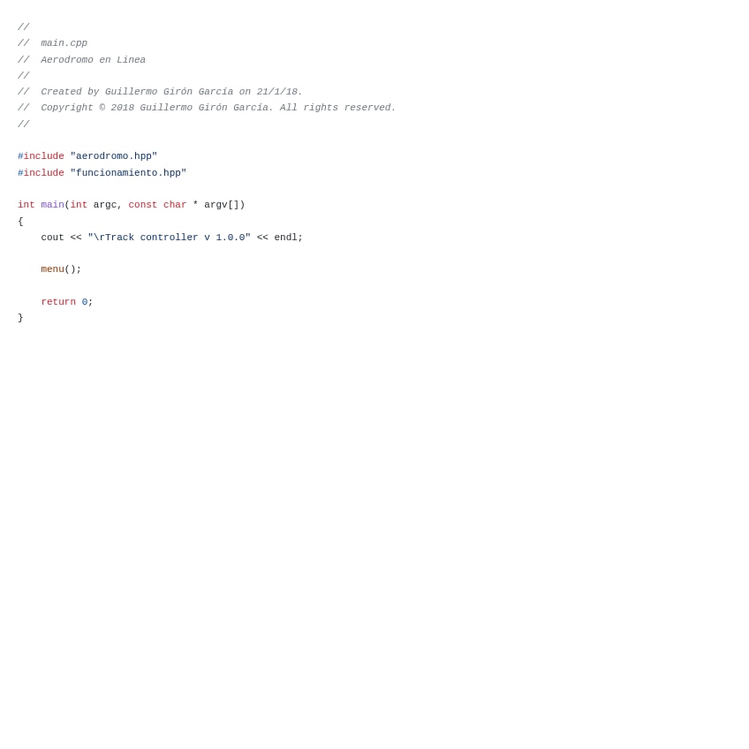Click the closing curly brace
Image resolution: width=749 pixels, height=749 pixels.
click(20, 318)
